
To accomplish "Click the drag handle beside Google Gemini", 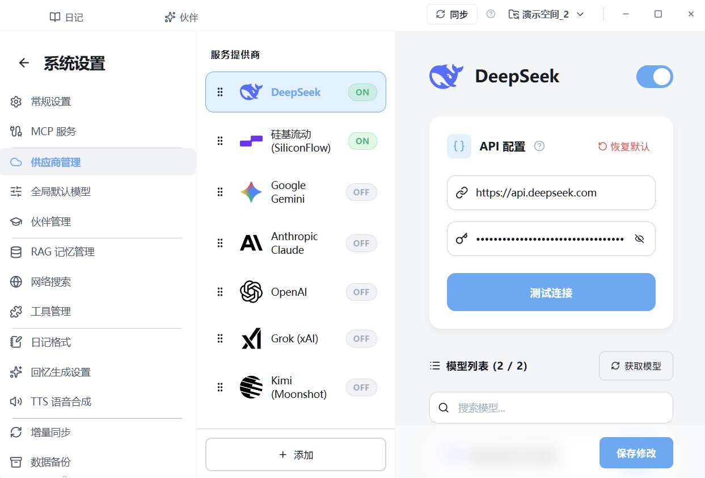I will coord(220,192).
